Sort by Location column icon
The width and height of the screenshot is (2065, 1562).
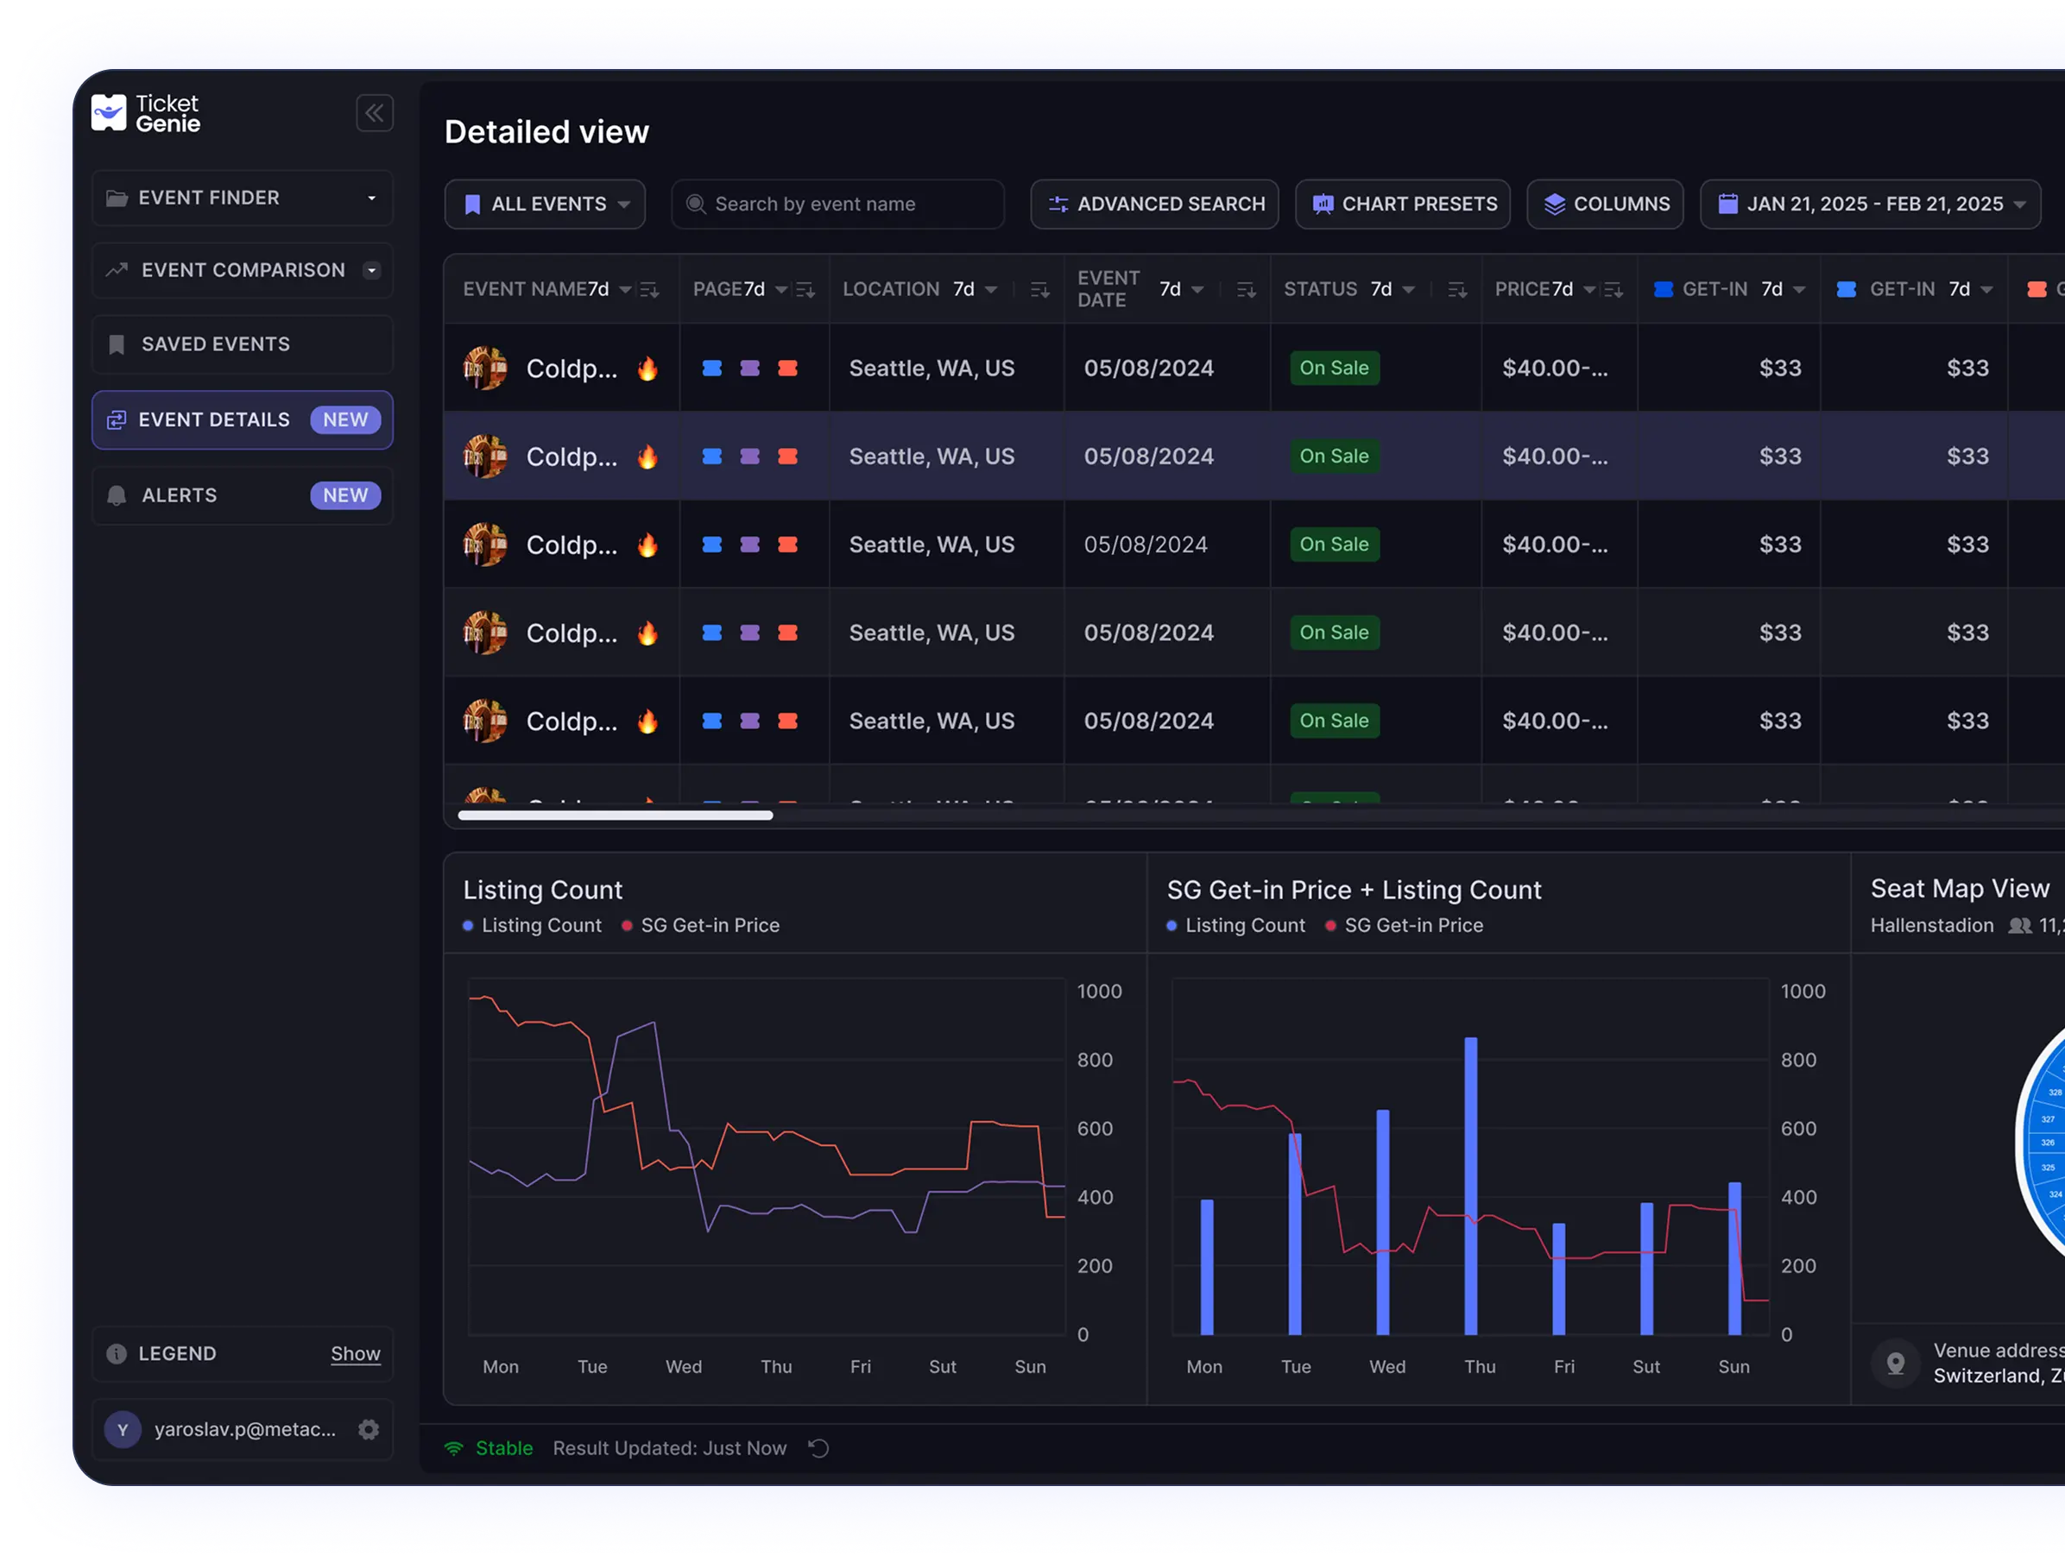[x=1040, y=290]
